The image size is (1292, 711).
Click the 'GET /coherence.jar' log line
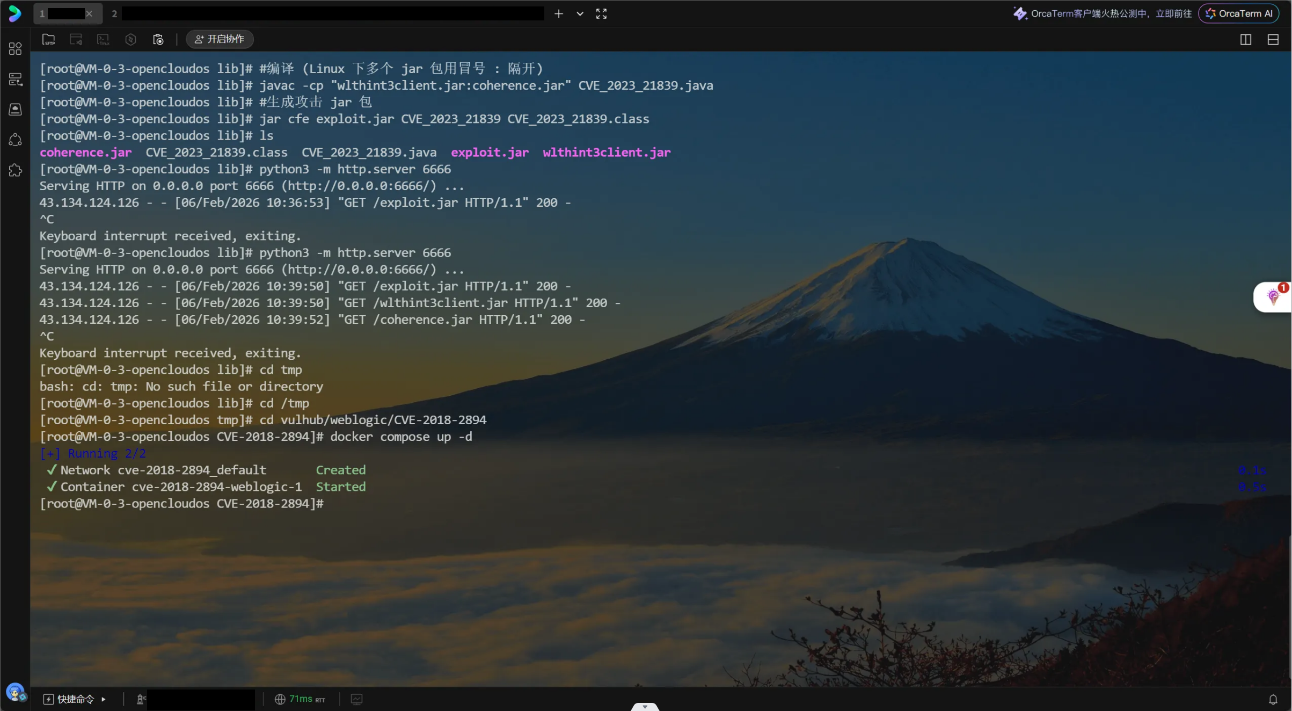[312, 320]
